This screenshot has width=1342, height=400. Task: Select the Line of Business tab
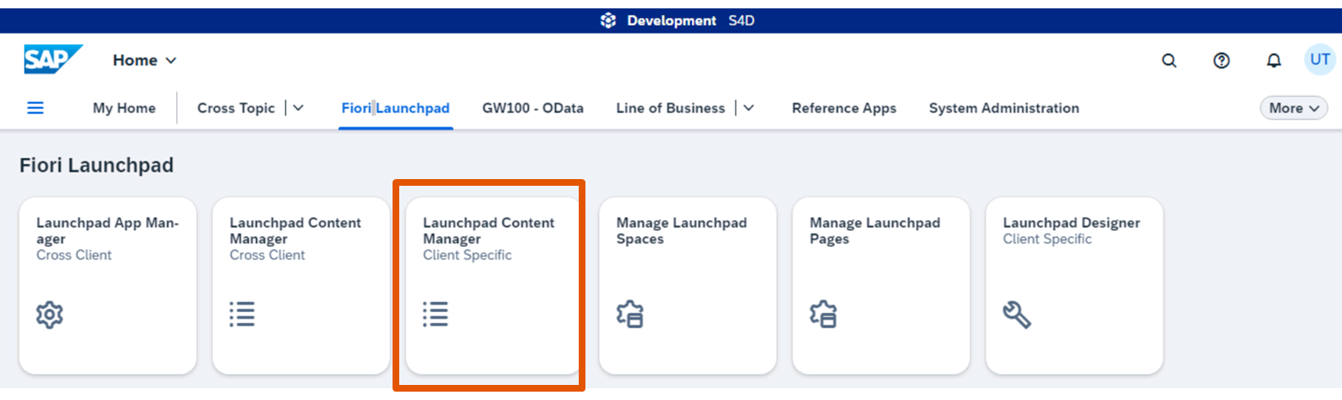(670, 108)
